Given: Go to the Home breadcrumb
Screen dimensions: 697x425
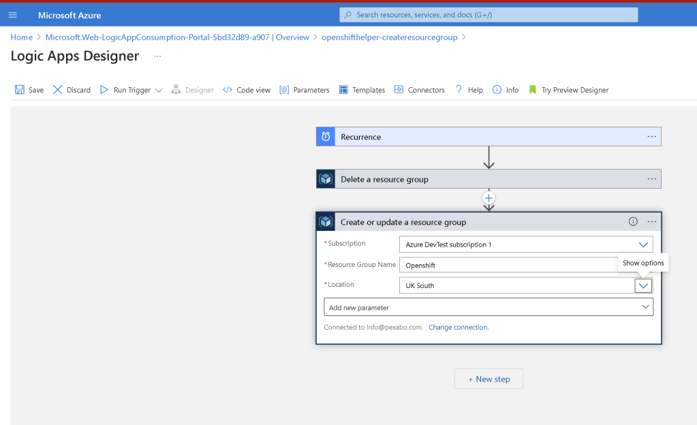Looking at the screenshot, I should pos(21,37).
